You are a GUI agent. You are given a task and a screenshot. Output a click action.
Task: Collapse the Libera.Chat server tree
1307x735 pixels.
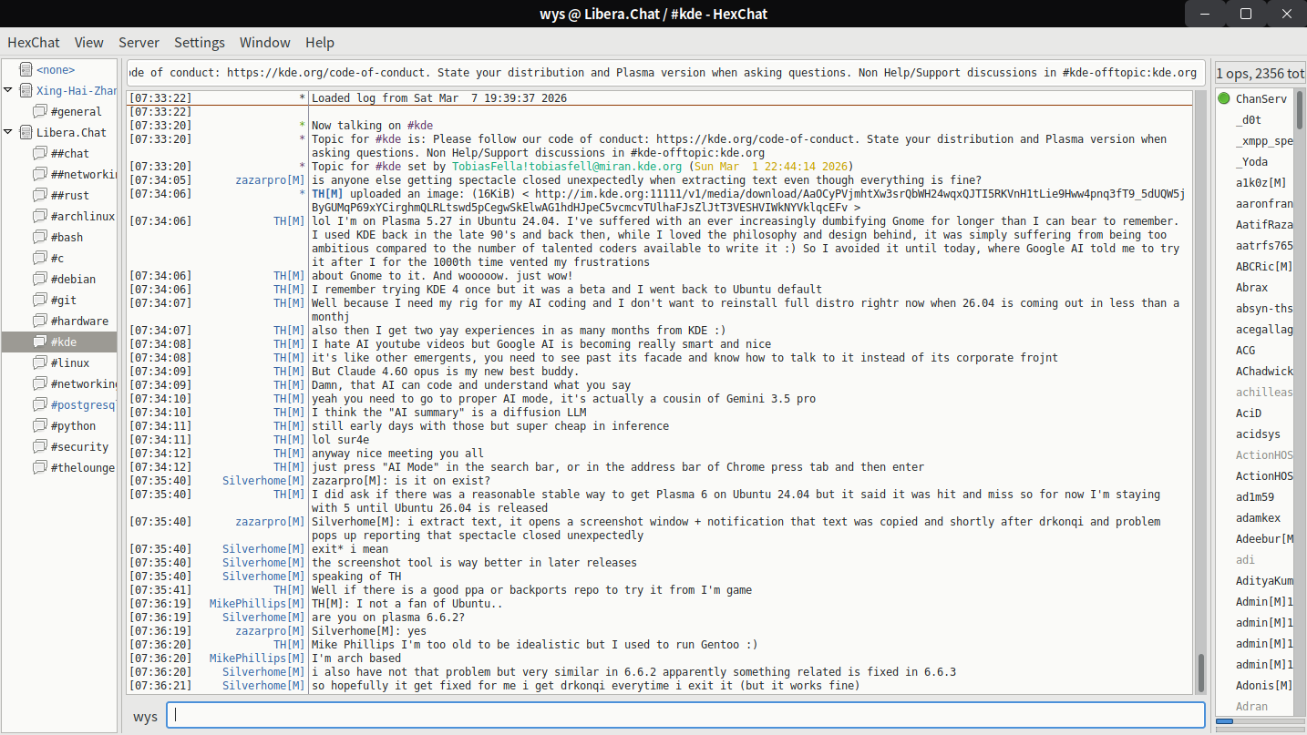[x=8, y=132]
